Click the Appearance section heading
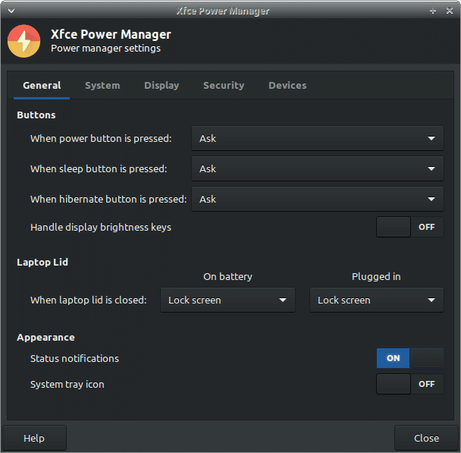Image resolution: width=461 pixels, height=453 pixels. (x=45, y=338)
